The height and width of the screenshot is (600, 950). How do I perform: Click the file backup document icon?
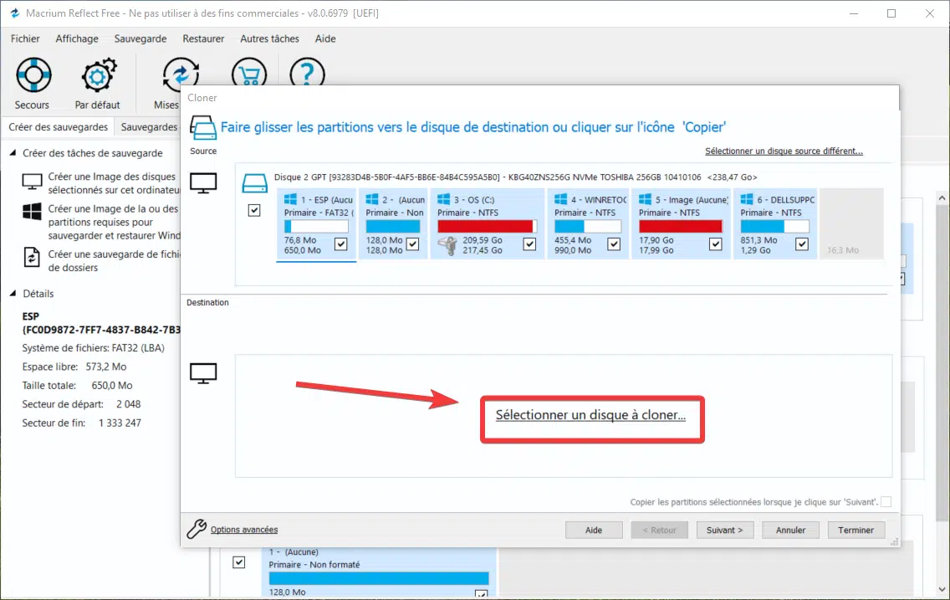point(32,258)
